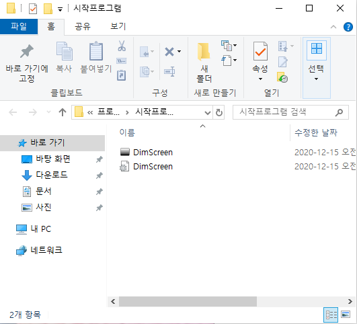357x324 pixels.
Task: Unpin 사진 using its pin icon
Action: [99, 208]
